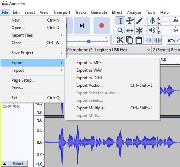Open the Tracks menu
The width and height of the screenshot is (180, 167).
click(x=81, y=12)
